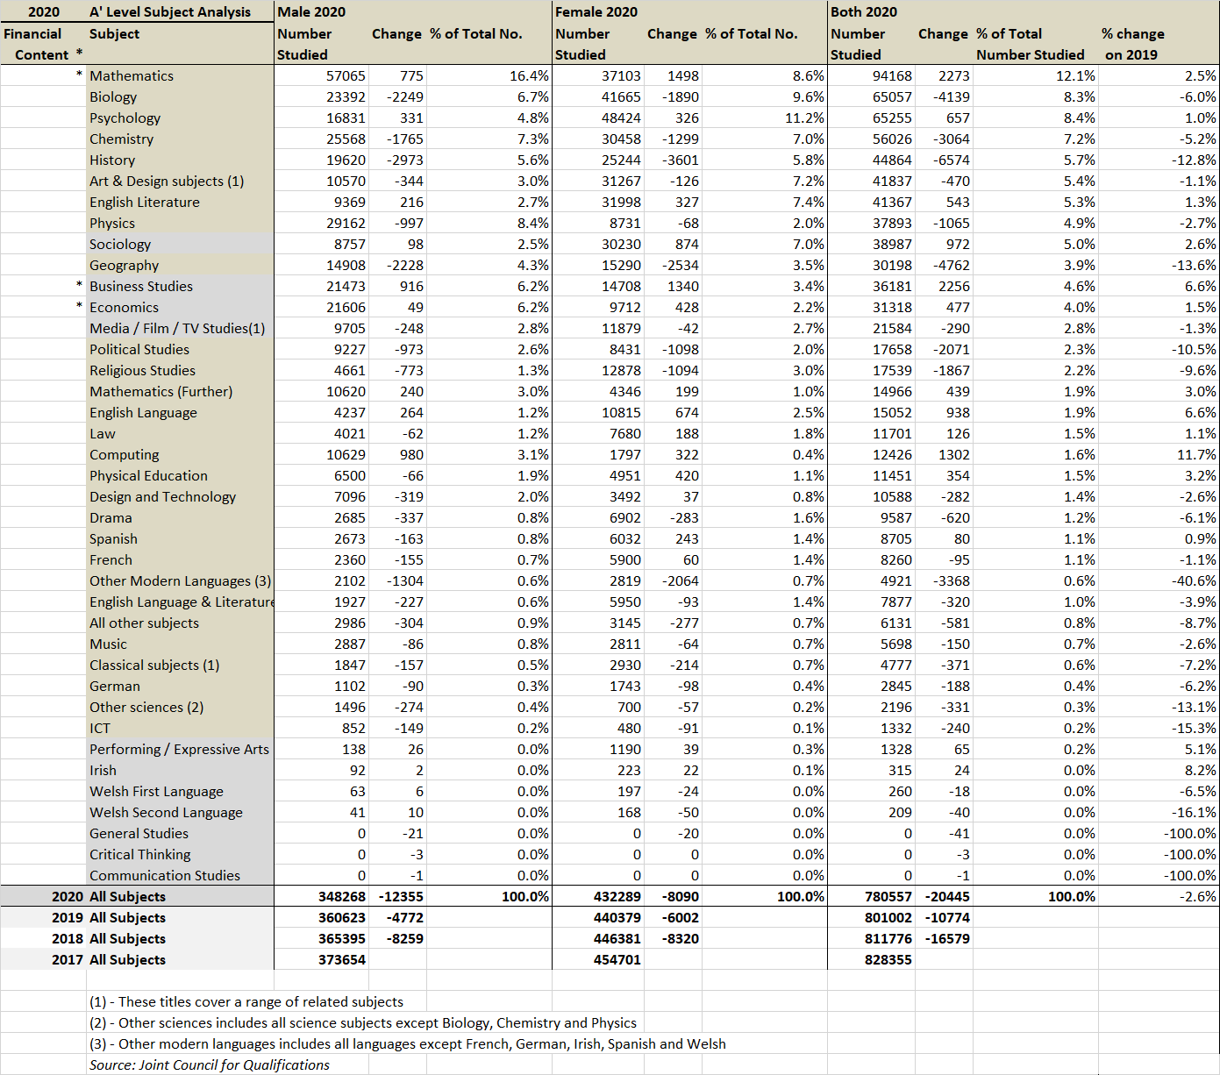Select the Male 2020 header cell
The height and width of the screenshot is (1075, 1220).
point(312,12)
